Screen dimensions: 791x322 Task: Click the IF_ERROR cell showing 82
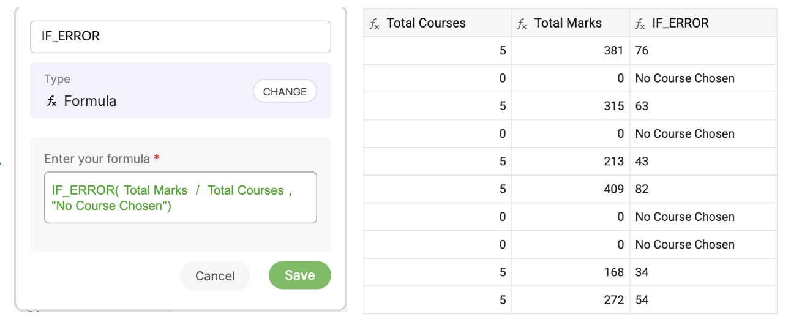(x=703, y=189)
